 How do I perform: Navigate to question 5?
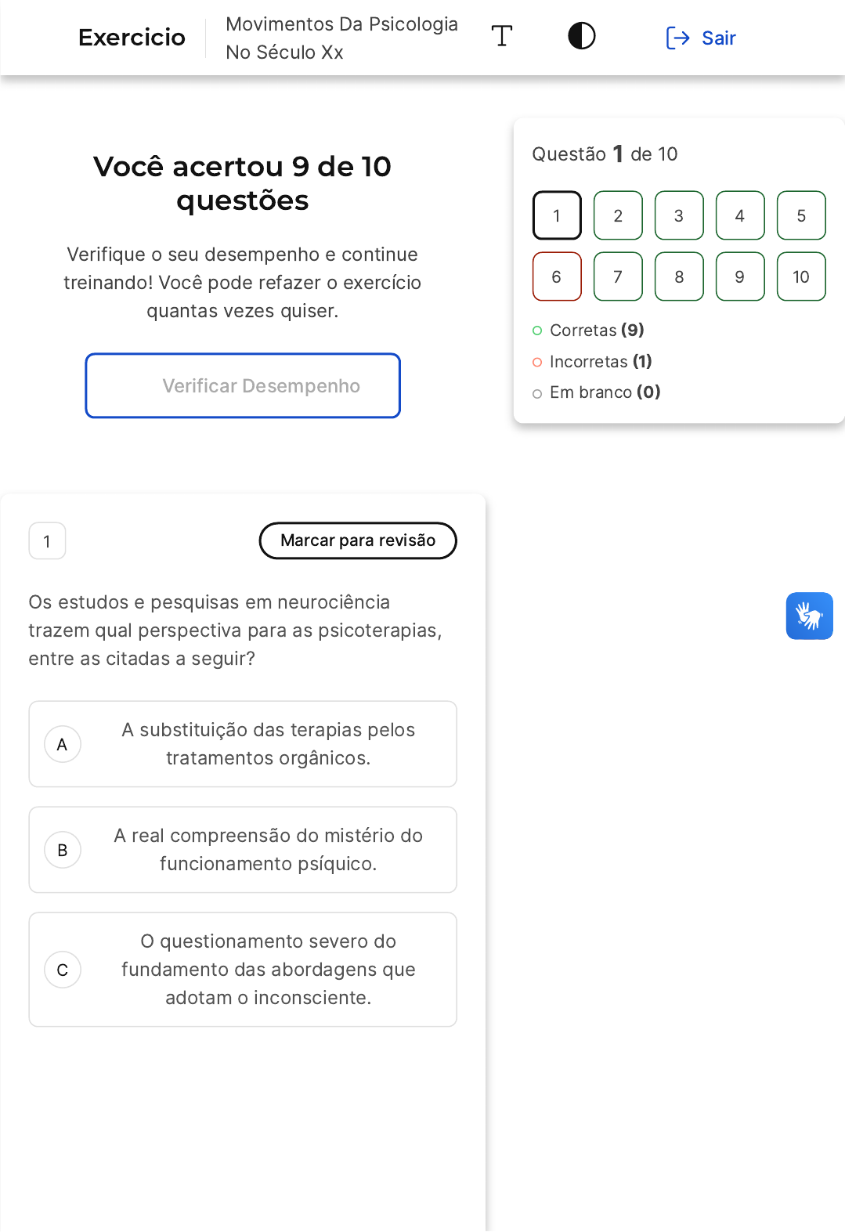pos(801,215)
